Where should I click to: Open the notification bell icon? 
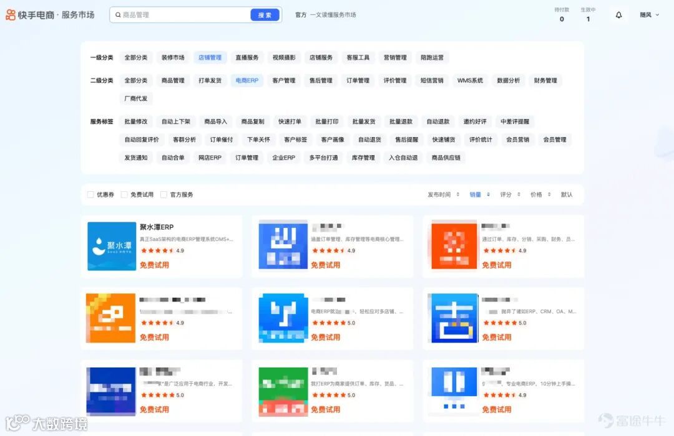(618, 14)
